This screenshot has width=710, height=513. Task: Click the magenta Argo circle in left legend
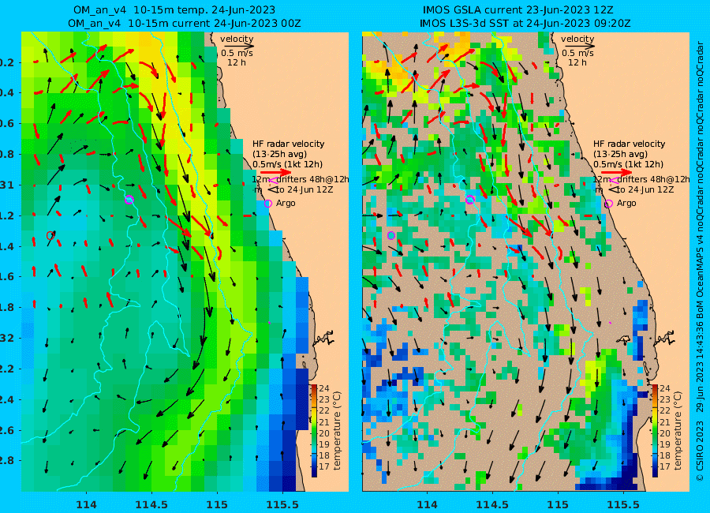[x=268, y=204]
